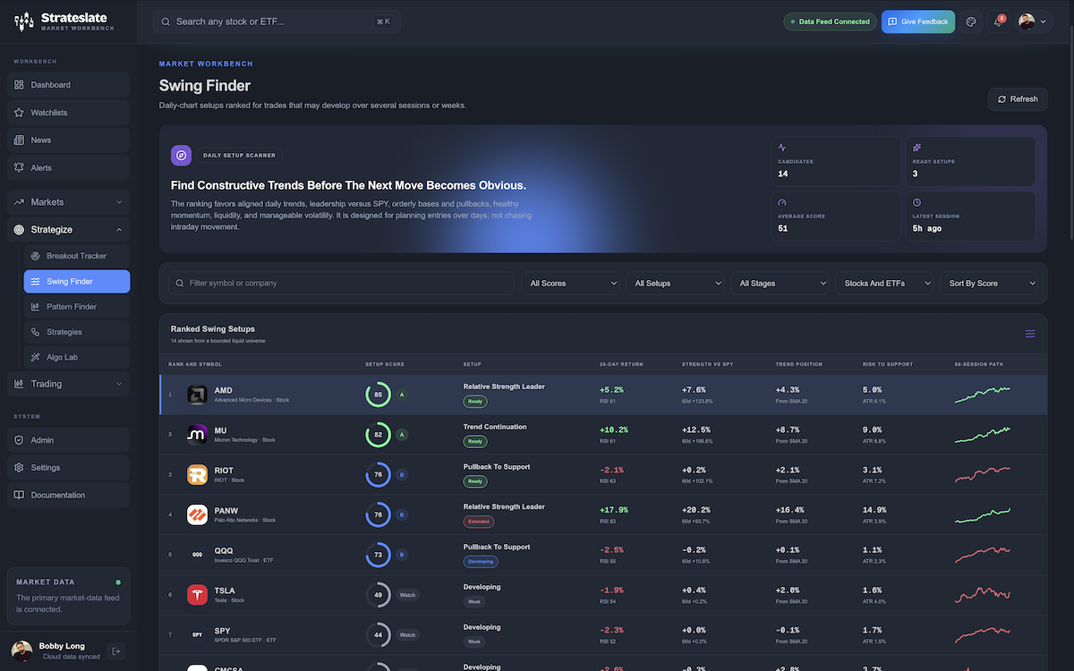Click the QQQ logo icon
The image size is (1074, 671).
click(197, 555)
